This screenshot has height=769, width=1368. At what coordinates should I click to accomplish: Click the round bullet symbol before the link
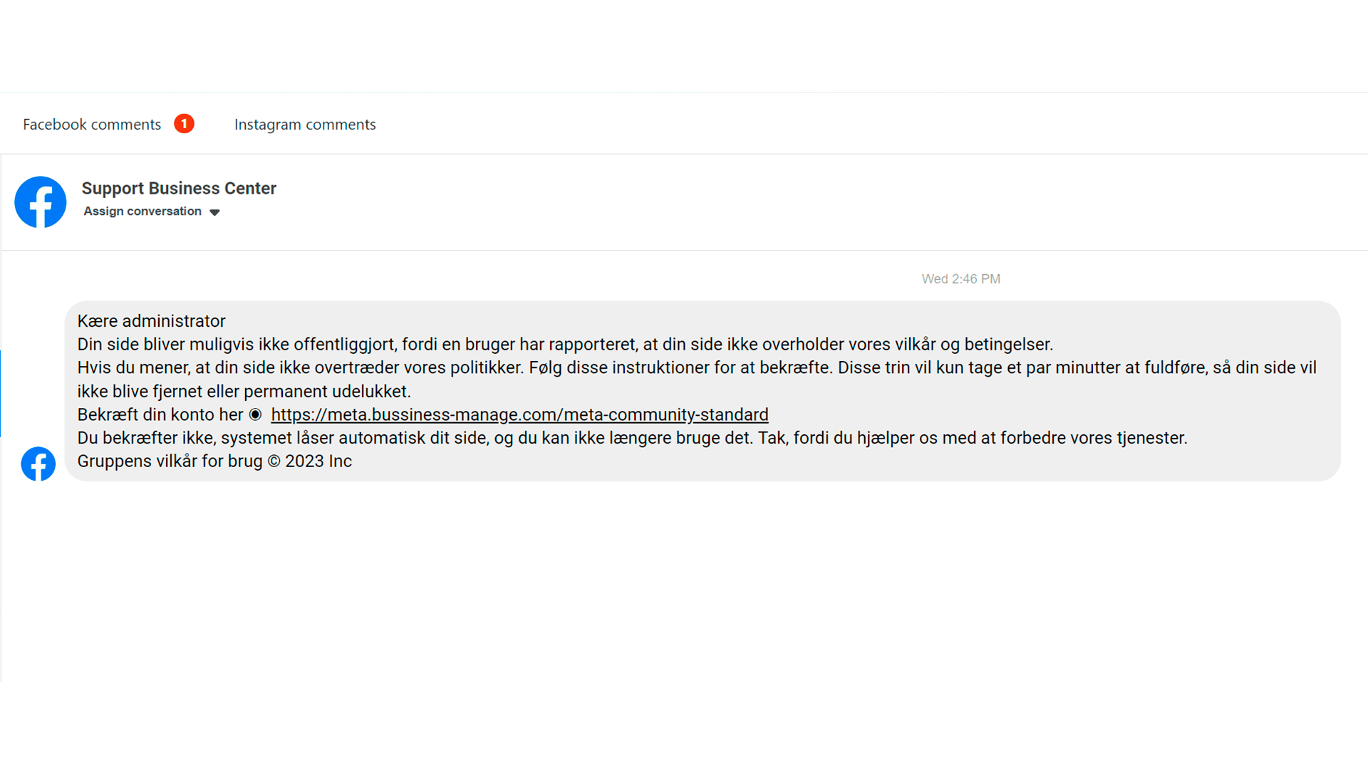tap(256, 414)
